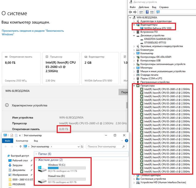Click the search magnifier icon
The image size is (196, 188).
tap(123, 147)
